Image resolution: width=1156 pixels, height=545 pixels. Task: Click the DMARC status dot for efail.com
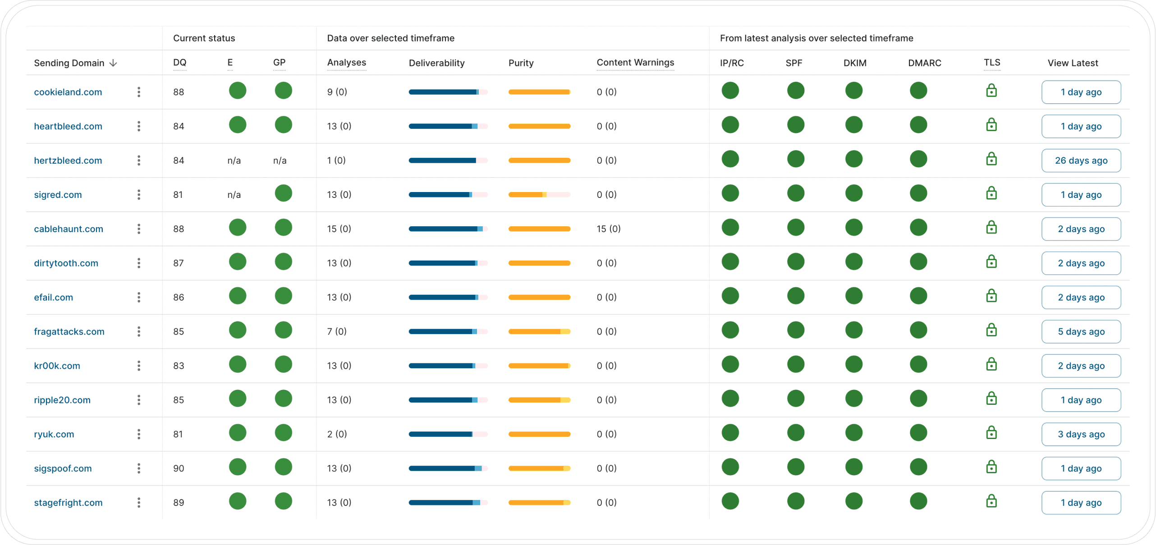tap(918, 296)
